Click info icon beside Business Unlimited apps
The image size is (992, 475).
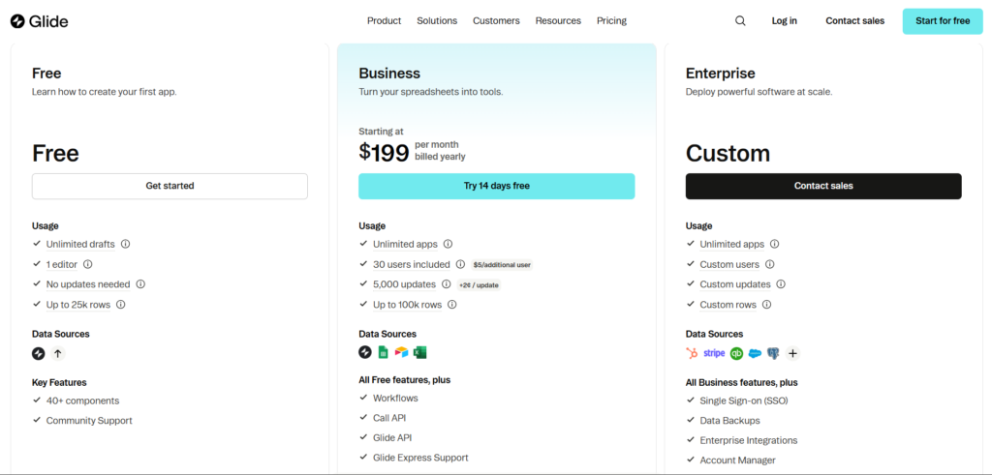448,244
